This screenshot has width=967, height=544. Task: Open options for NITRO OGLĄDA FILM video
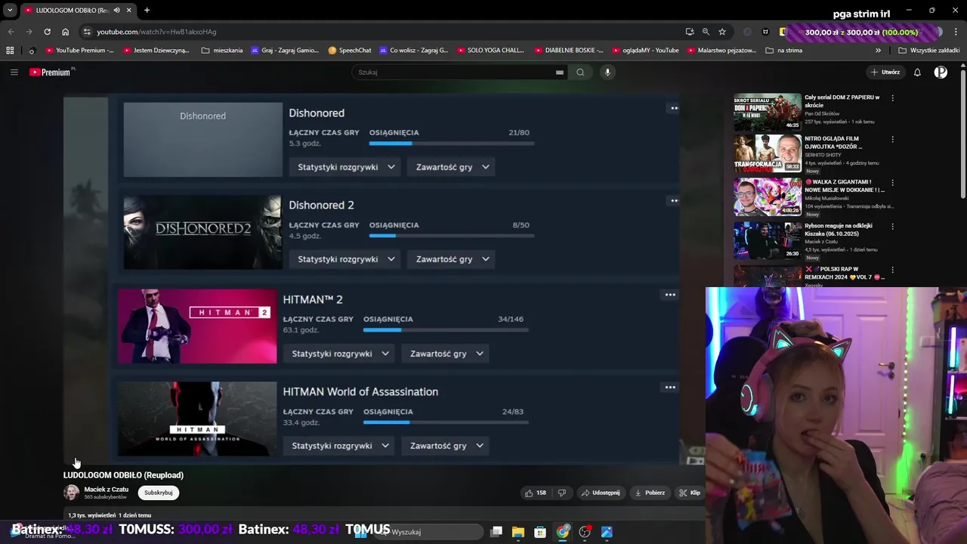tap(892, 140)
